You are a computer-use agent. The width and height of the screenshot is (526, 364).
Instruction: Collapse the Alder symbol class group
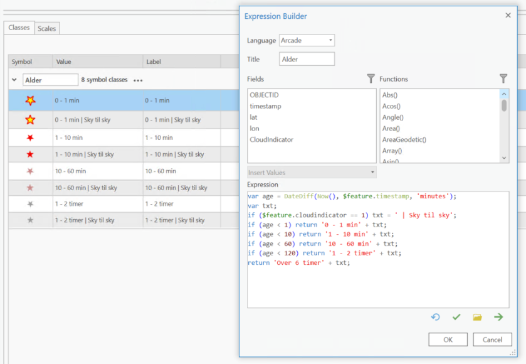tap(13, 80)
